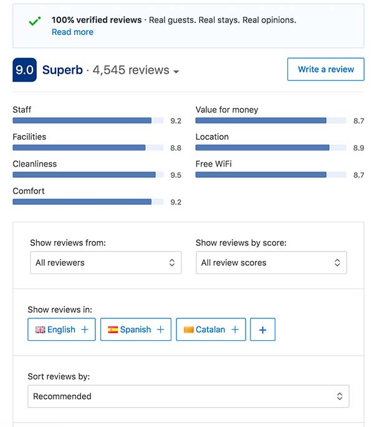
Task: Click the plus icon beside Spanish
Action: [x=160, y=330]
